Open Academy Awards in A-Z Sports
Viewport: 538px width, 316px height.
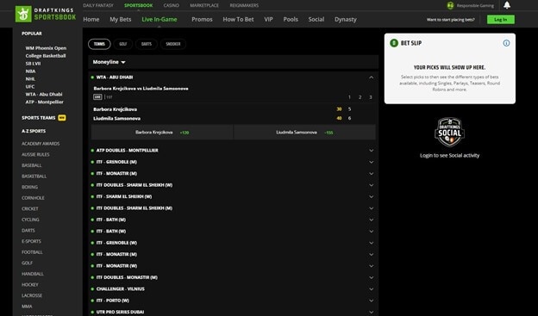[x=41, y=144]
